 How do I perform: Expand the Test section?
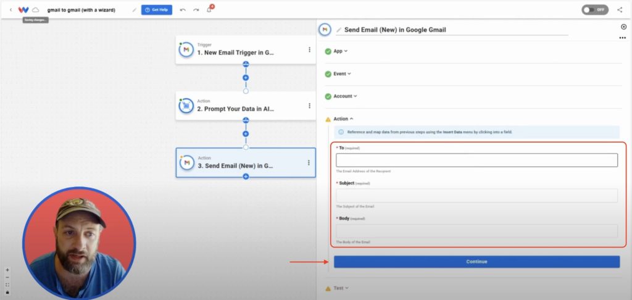341,288
